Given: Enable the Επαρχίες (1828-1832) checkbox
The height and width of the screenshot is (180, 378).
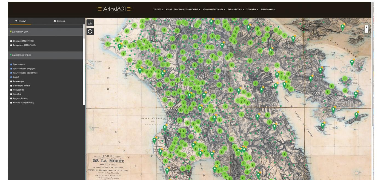Looking at the screenshot, I should point(11,41).
